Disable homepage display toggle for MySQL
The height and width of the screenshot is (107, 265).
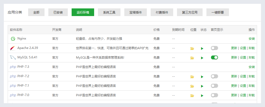point(214,58)
